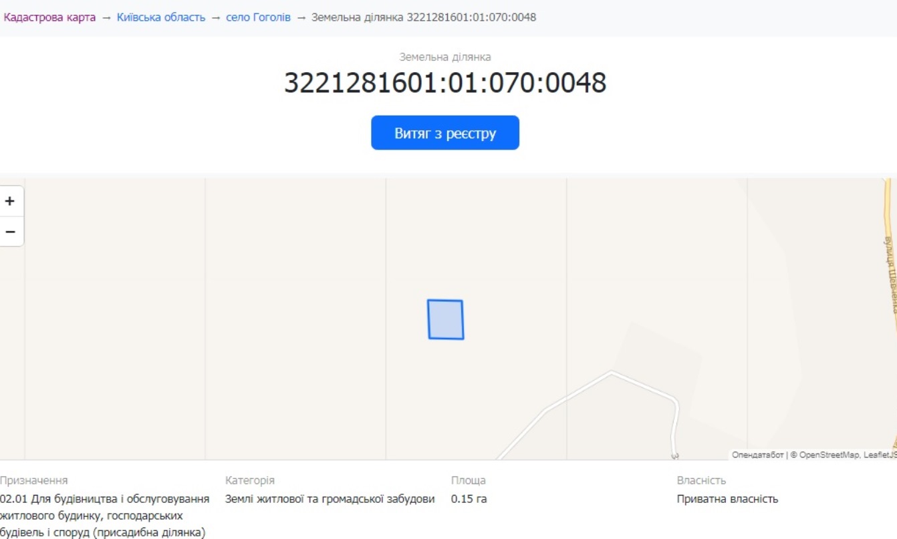Click the Приватна власність ownership text
The image size is (897, 539).
click(727, 499)
